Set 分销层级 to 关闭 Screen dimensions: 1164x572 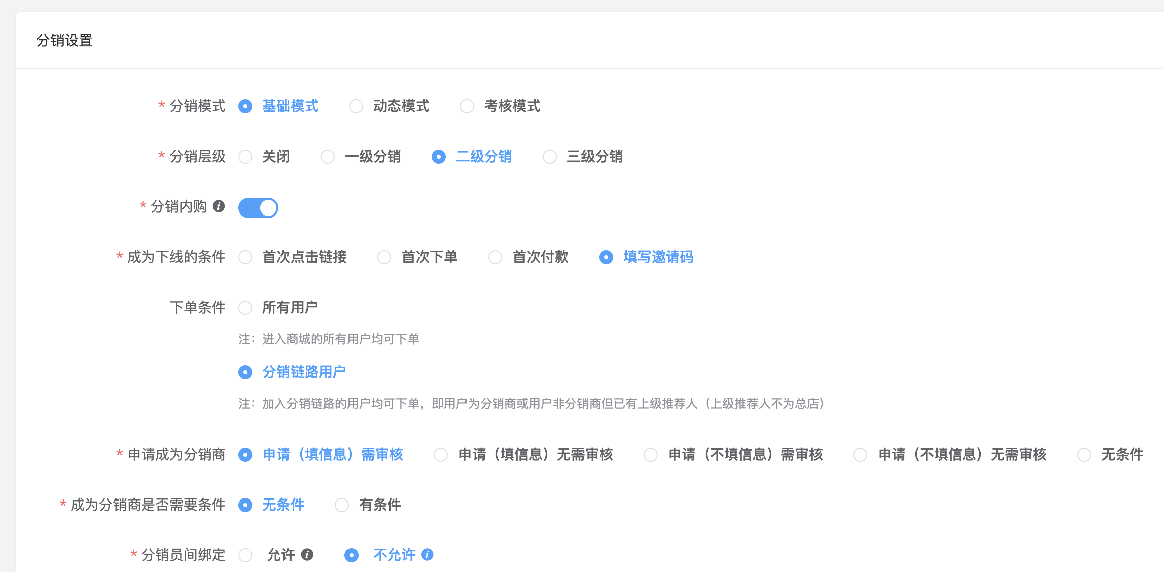coord(245,157)
